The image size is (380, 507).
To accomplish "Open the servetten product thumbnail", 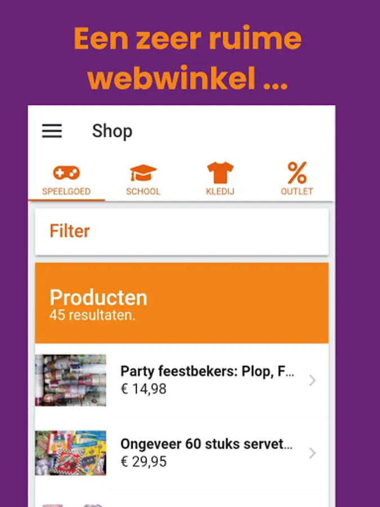I will (70, 453).
